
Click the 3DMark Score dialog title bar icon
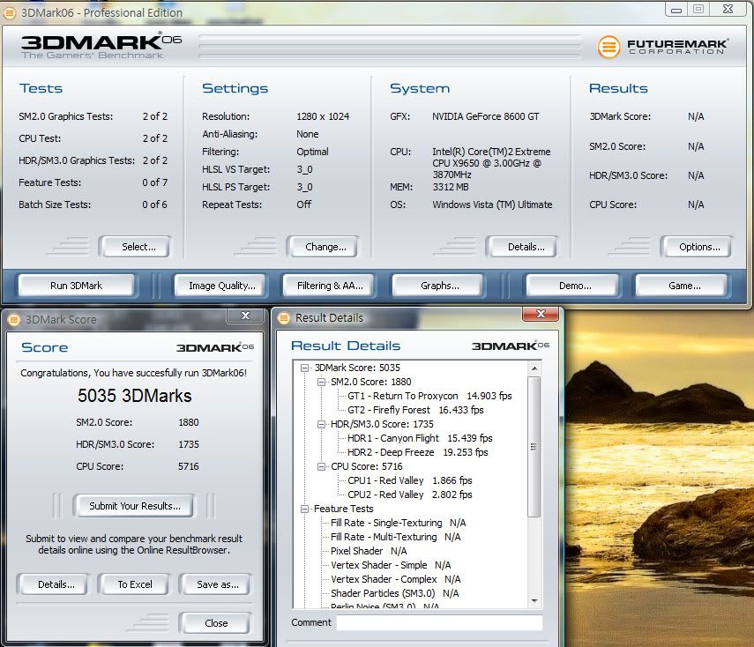pos(14,320)
